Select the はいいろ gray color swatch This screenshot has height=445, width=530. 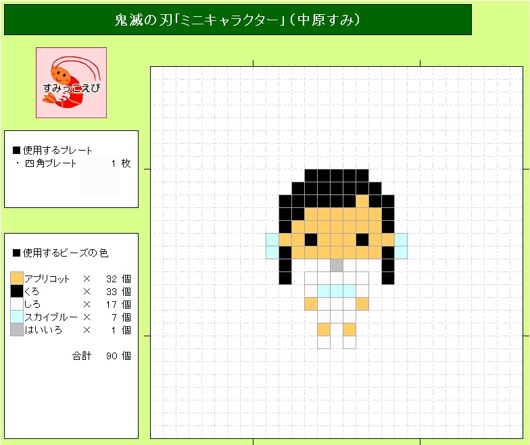[x=16, y=330]
